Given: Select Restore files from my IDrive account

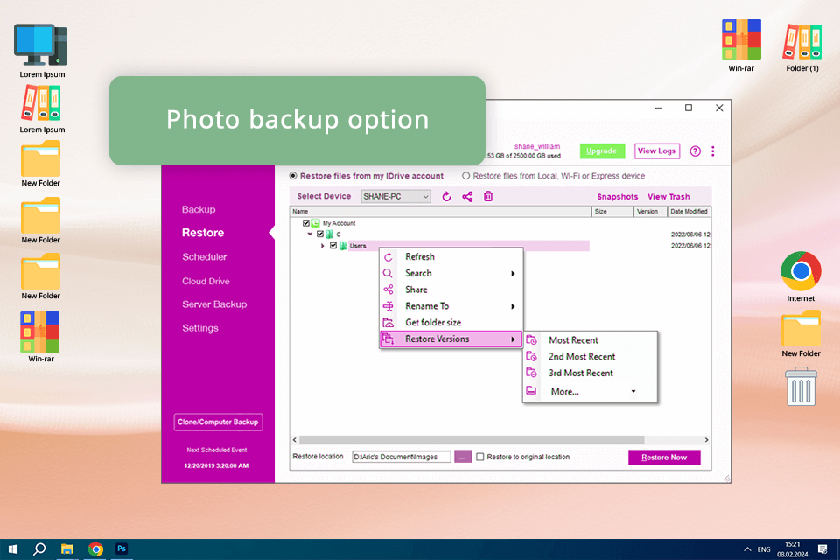Looking at the screenshot, I should pos(293,176).
